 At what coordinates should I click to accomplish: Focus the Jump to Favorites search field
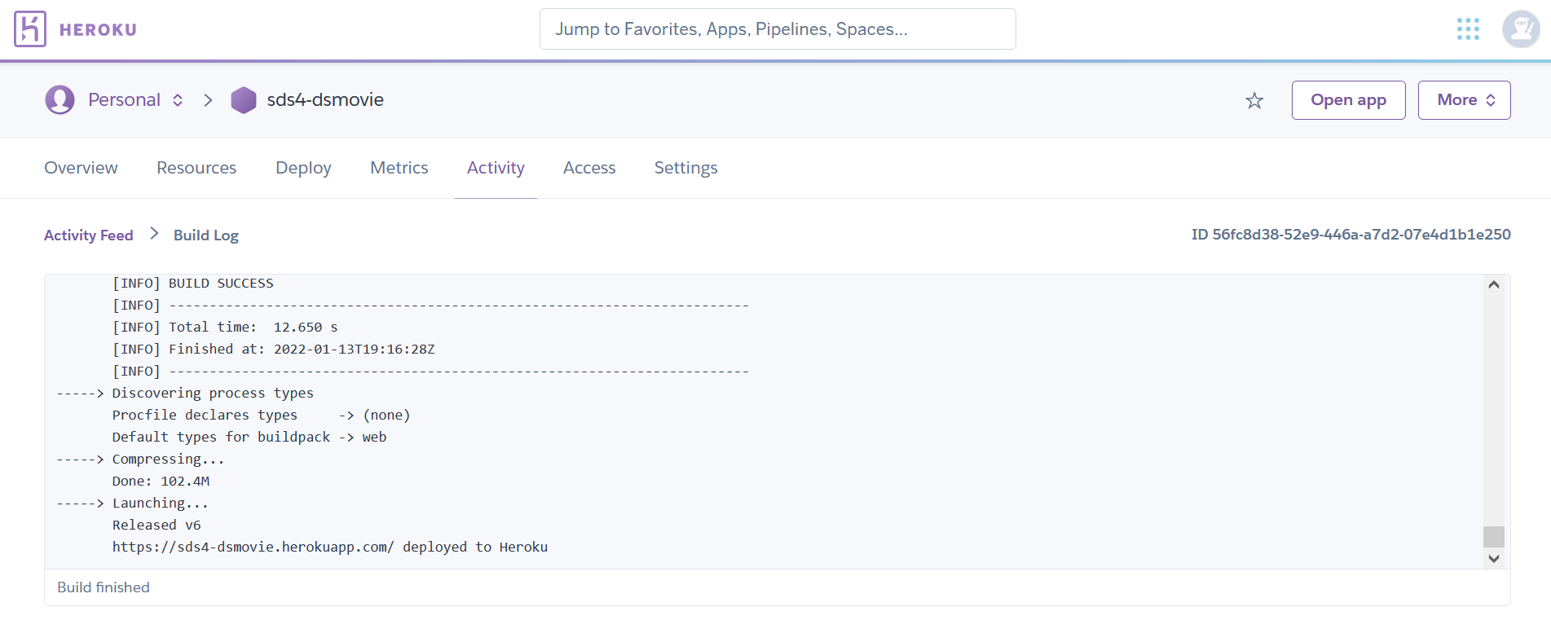click(778, 29)
